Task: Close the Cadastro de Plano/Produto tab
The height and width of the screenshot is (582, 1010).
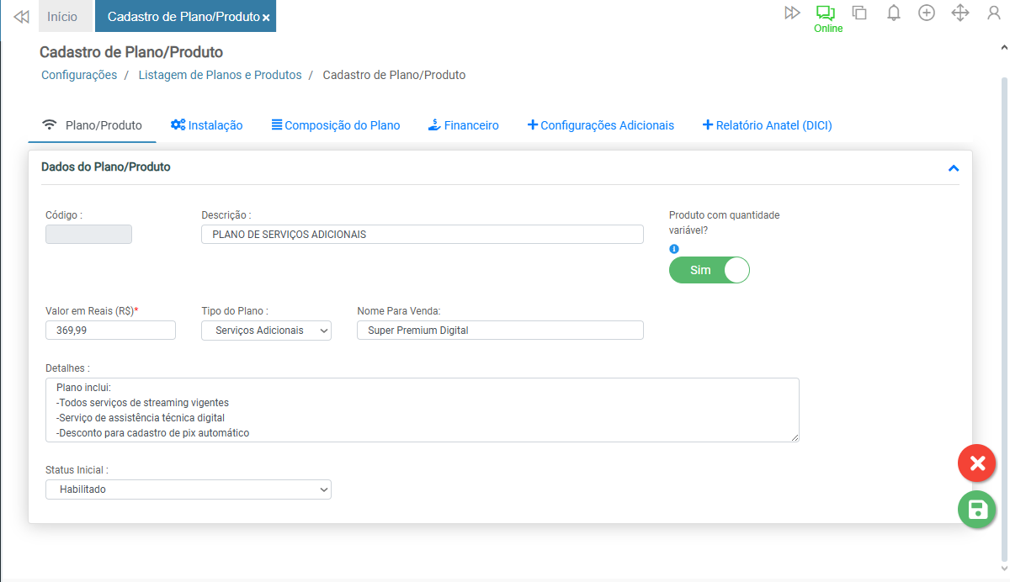Action: [266, 18]
